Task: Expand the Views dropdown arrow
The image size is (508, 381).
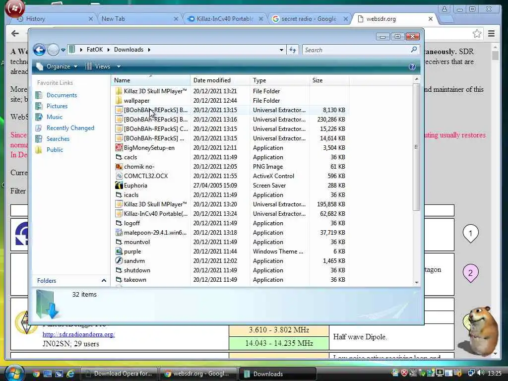Action: point(119,66)
